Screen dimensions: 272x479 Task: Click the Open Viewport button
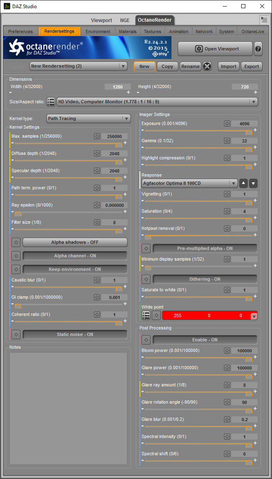[215, 49]
